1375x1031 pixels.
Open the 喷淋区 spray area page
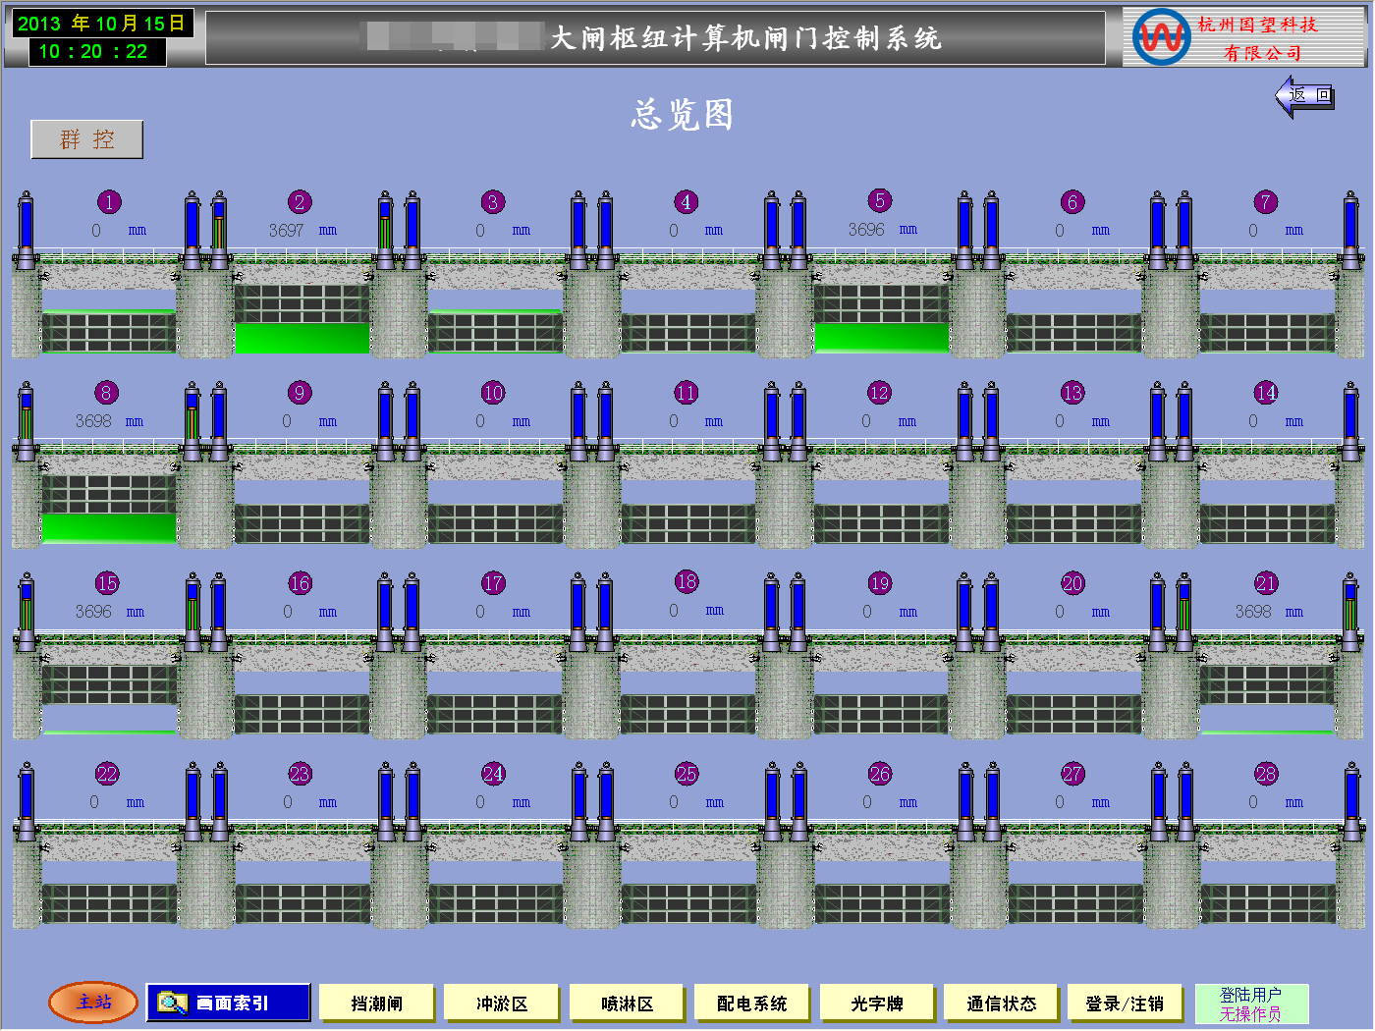click(628, 1004)
